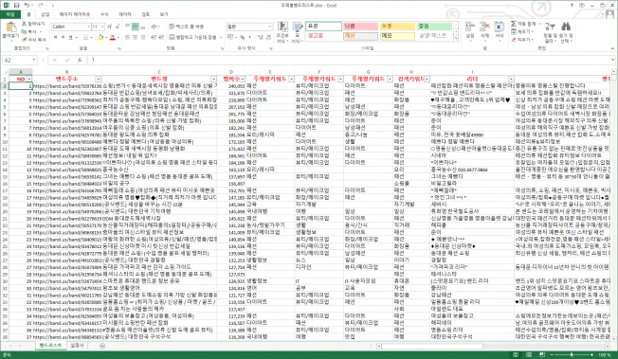Image resolution: width=618 pixels, height=359 pixels.
Task: Toggle bold formatting
Action: pos(55,38)
